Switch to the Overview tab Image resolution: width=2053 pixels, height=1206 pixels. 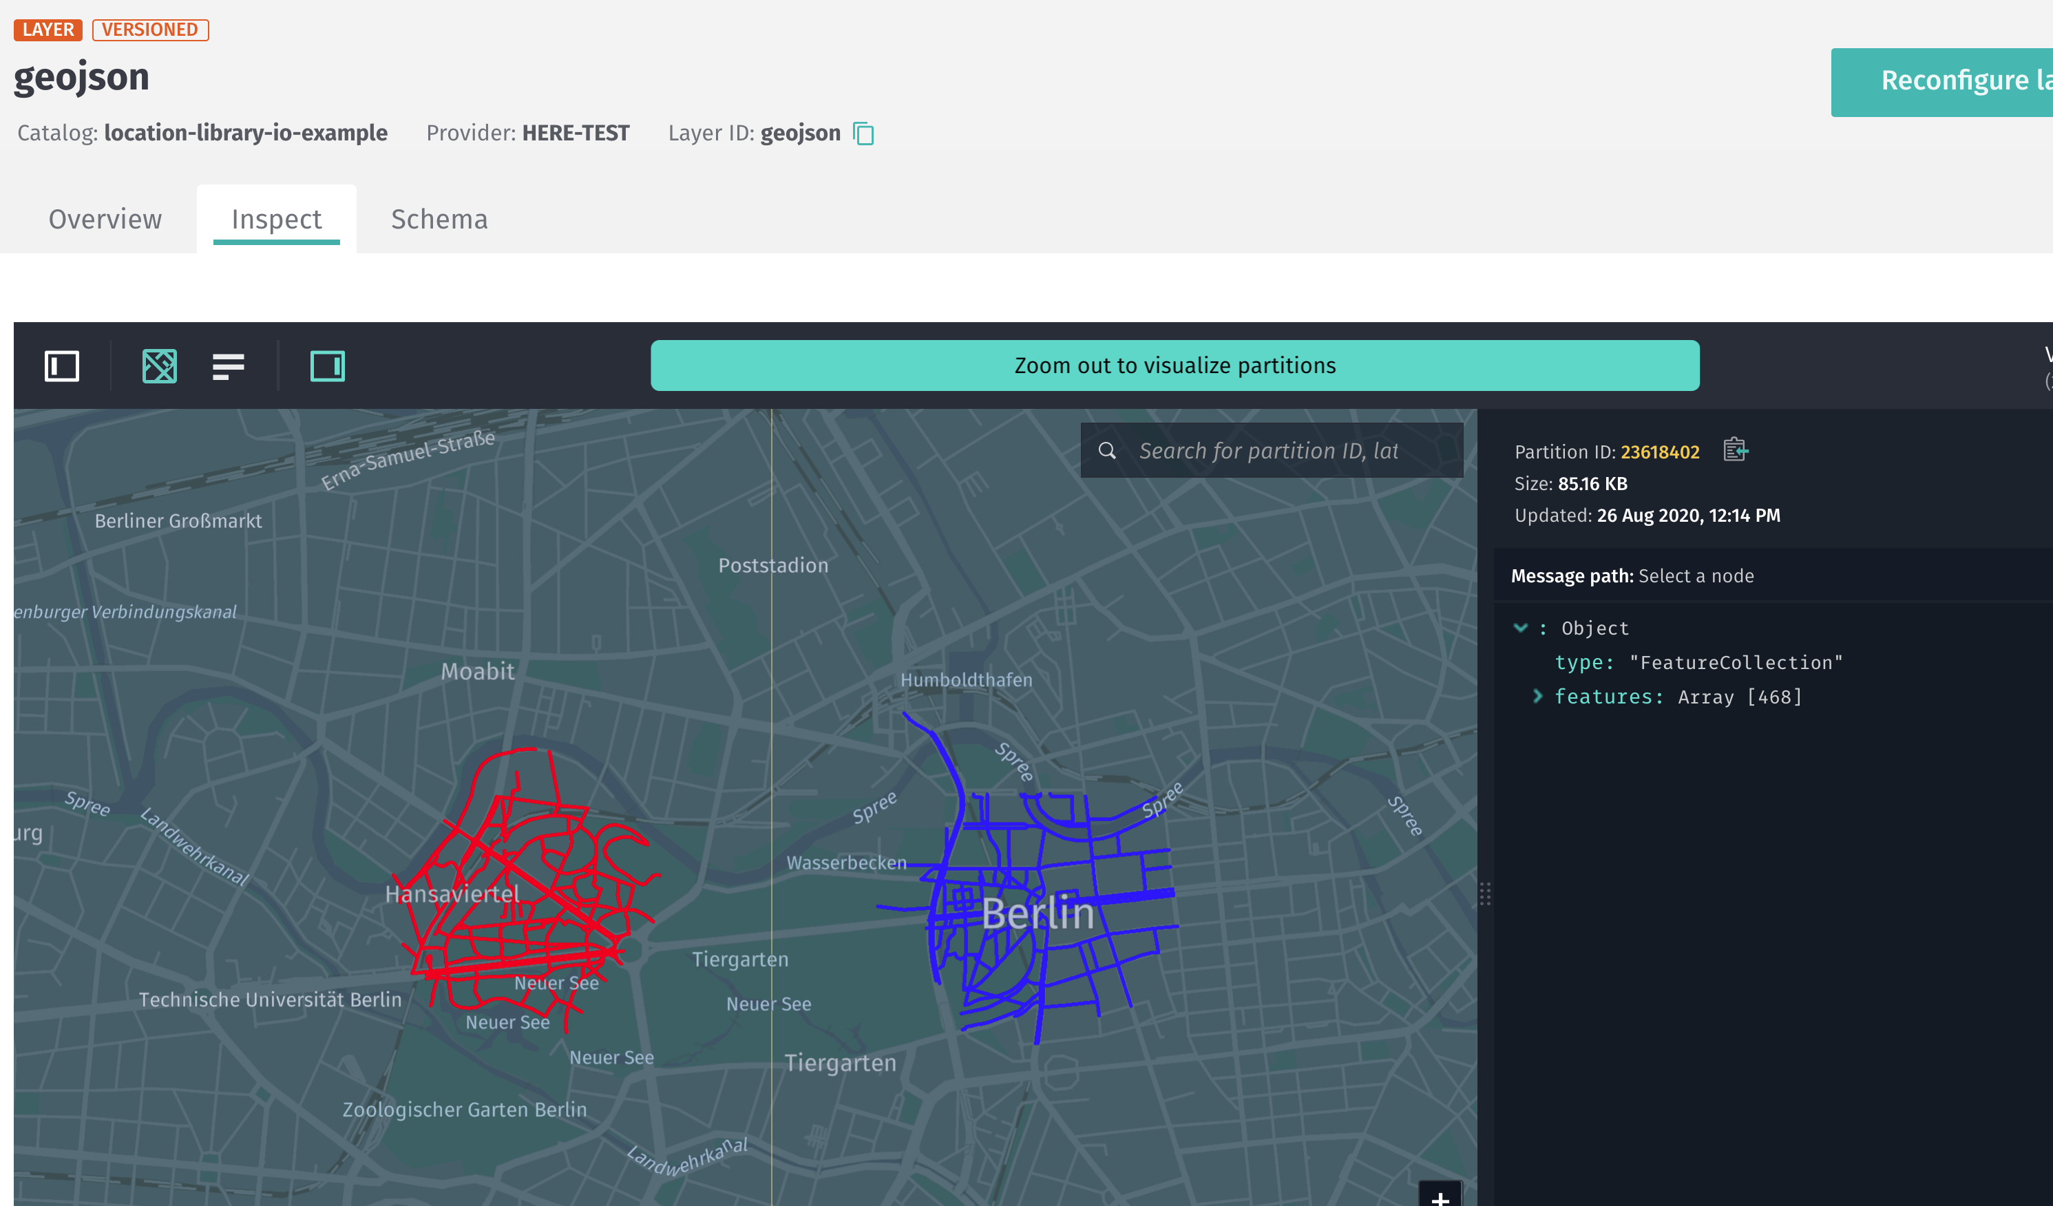[x=105, y=218]
